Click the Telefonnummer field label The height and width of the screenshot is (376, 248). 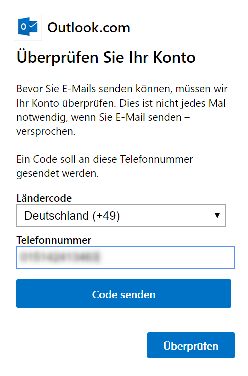click(54, 240)
